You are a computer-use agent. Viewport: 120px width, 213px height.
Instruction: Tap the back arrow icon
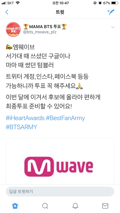[x=7, y=12]
